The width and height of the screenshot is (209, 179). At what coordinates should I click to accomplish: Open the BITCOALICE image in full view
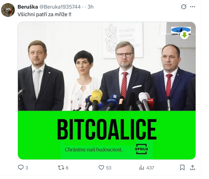click(107, 91)
